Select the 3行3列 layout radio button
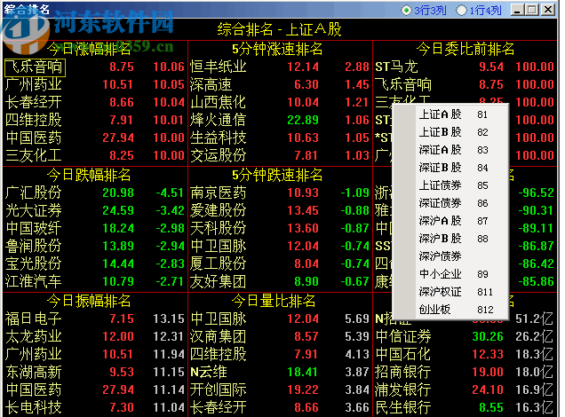Image resolution: width=565 pixels, height=417 pixels. pyautogui.click(x=406, y=10)
